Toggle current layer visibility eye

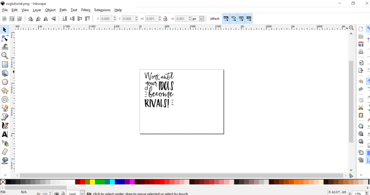(57, 194)
